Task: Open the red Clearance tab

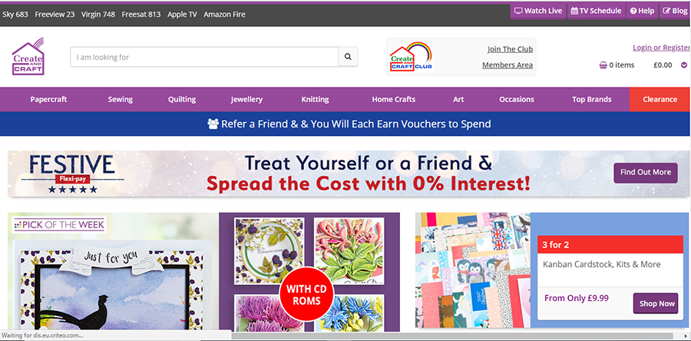Action: [x=660, y=100]
